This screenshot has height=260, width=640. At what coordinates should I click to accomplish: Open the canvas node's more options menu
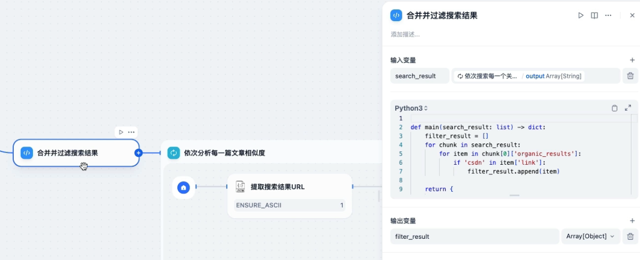(131, 132)
